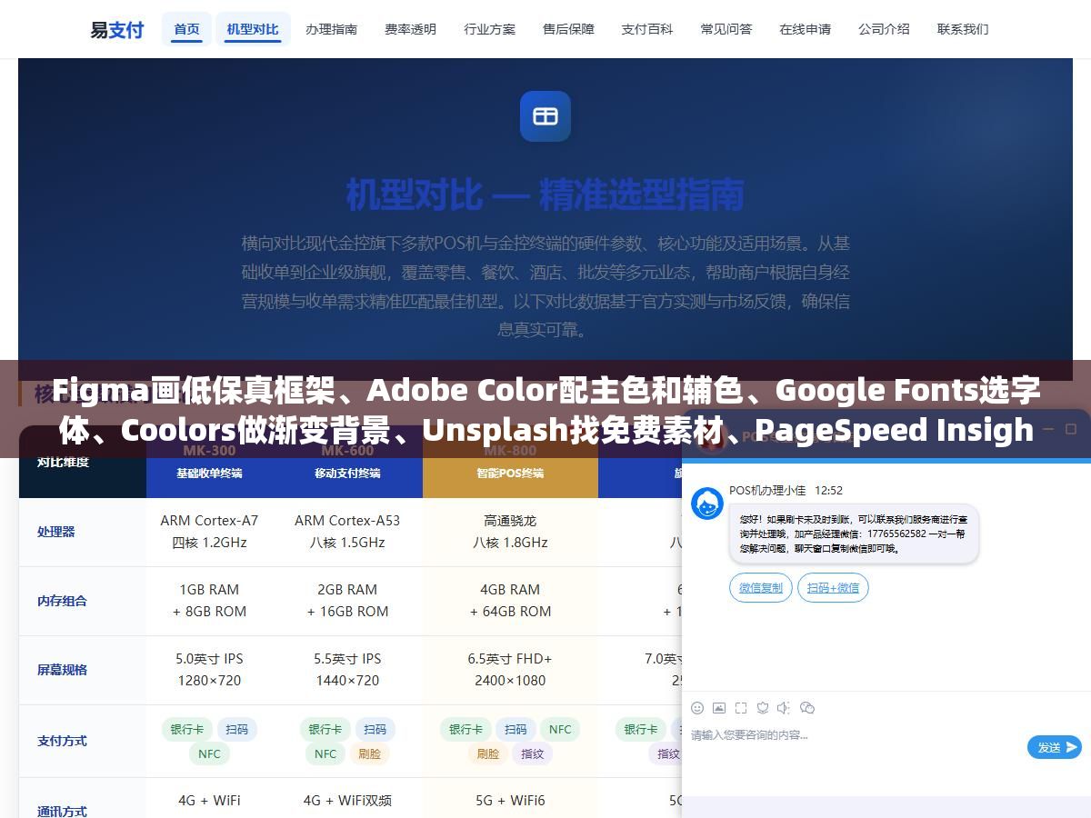The image size is (1091, 818).
Task: Click the 内存组合 row label
Action: tap(62, 601)
